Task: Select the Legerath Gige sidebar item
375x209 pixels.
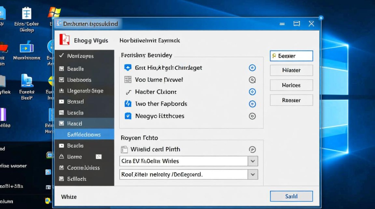Action: (85, 91)
